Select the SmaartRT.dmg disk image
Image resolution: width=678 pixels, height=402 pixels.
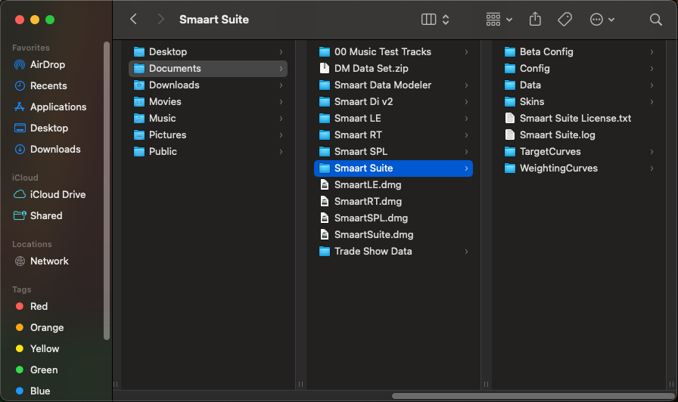tap(393, 202)
